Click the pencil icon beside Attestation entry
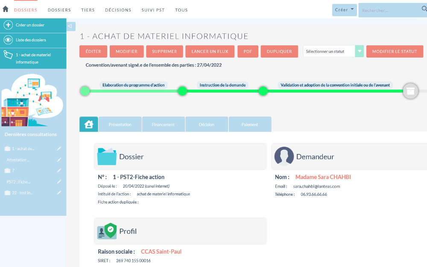 tap(59, 160)
